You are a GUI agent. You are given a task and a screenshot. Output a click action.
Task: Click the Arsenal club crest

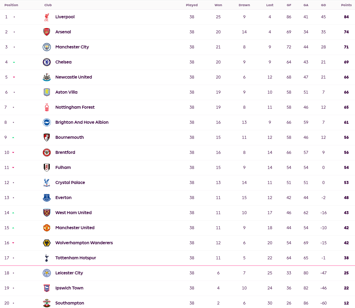point(47,32)
